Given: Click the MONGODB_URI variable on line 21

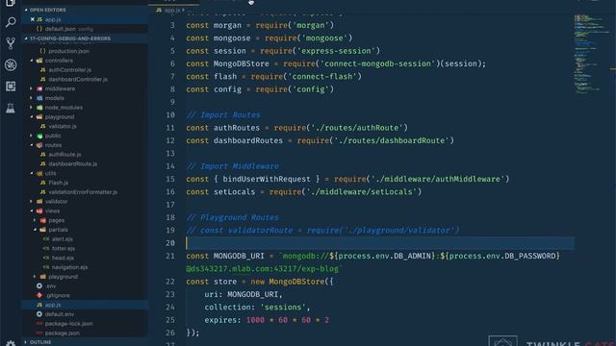Looking at the screenshot, I should tap(239, 257).
